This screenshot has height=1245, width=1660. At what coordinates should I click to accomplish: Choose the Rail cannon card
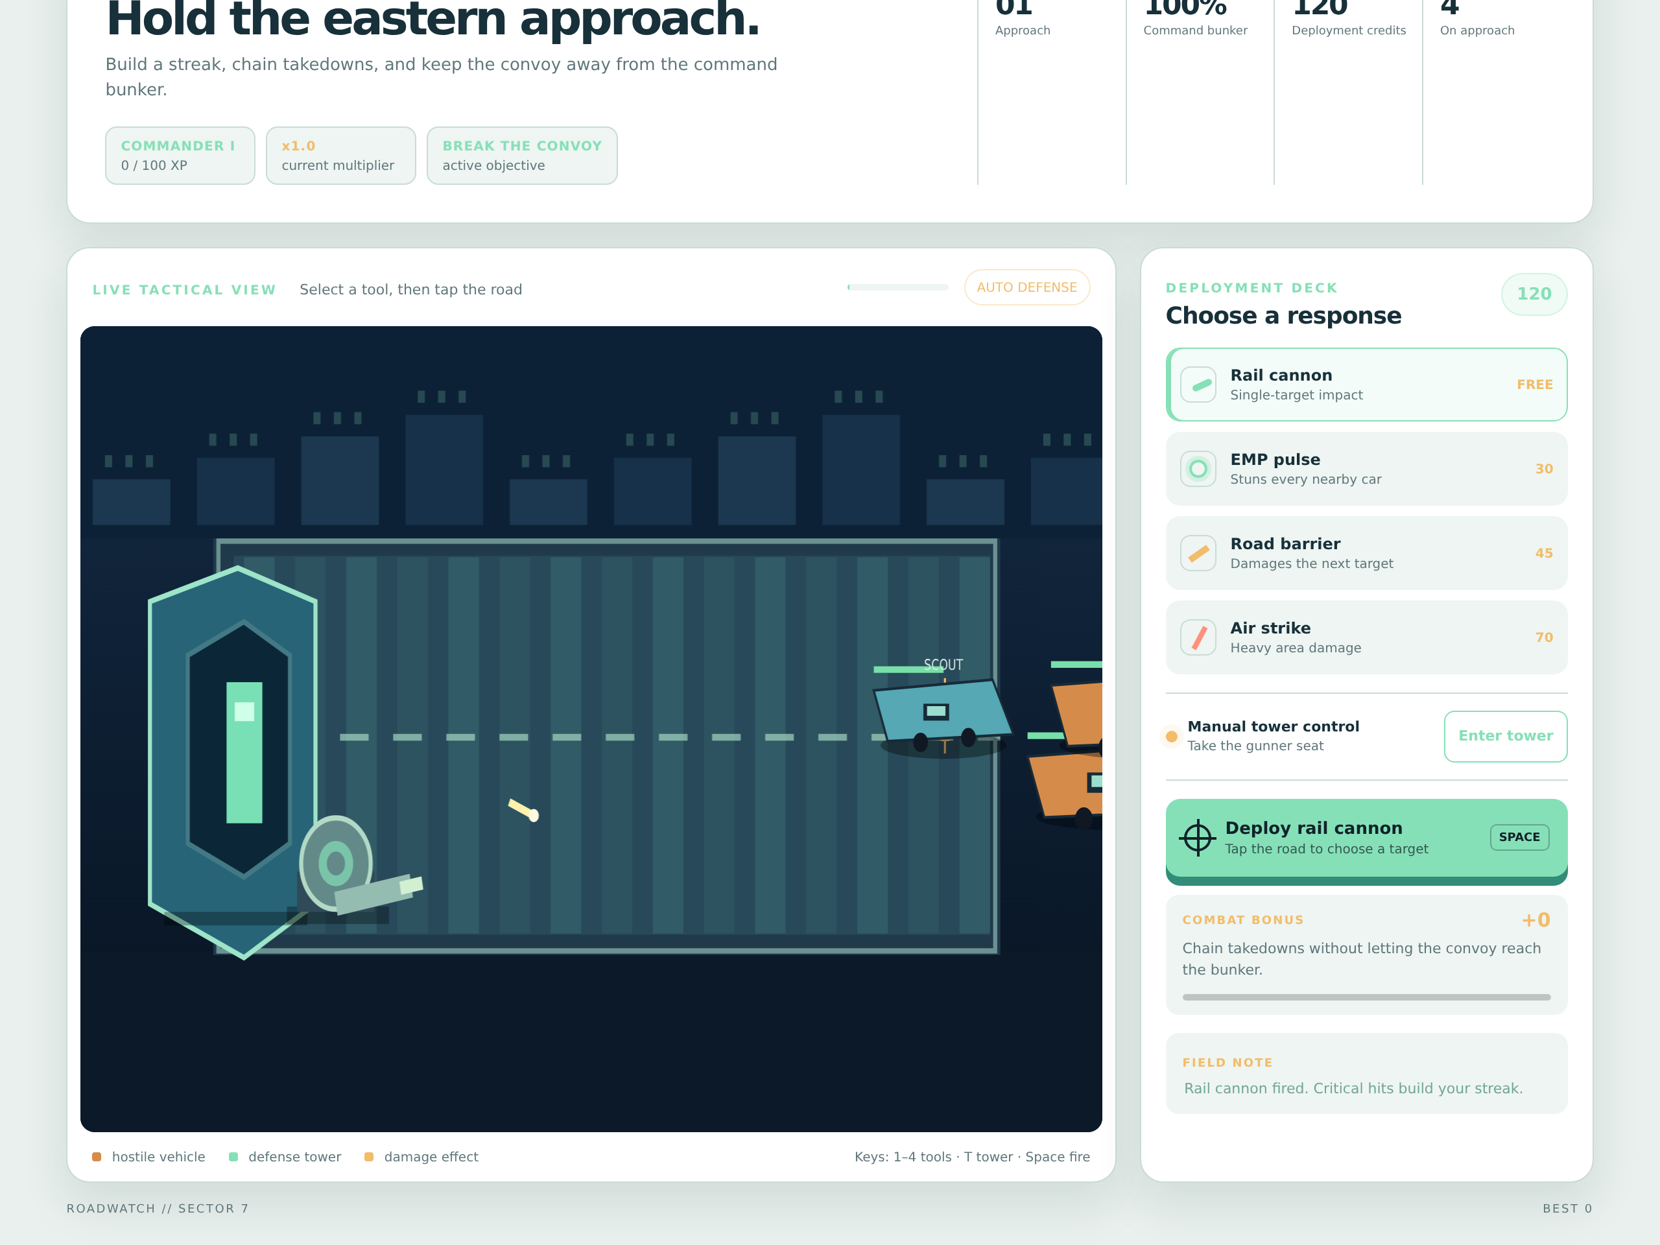pos(1366,385)
